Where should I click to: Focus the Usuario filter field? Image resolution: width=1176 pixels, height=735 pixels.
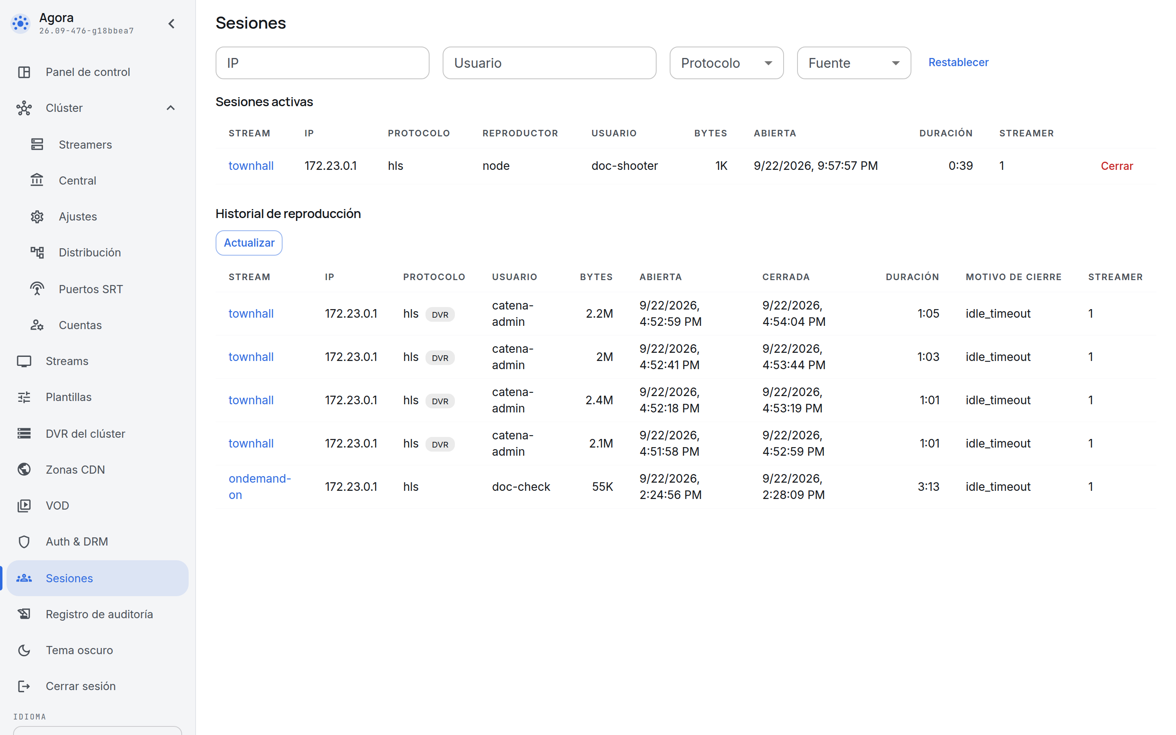[549, 63]
